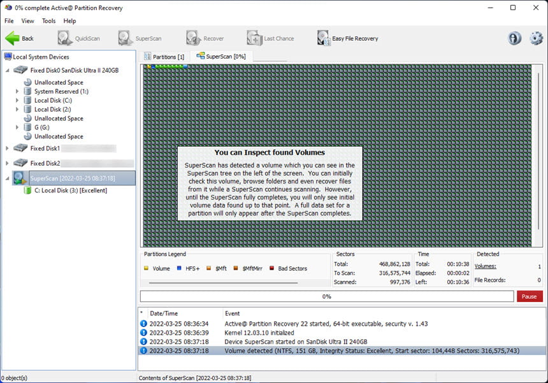Select Local Disk (2:) in the tree
The image size is (548, 383).
52,110
